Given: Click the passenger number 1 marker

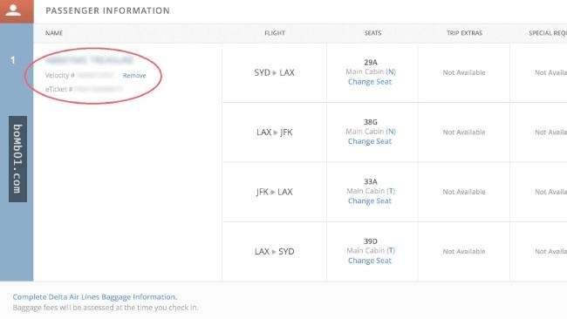Looking at the screenshot, I should click(x=13, y=60).
